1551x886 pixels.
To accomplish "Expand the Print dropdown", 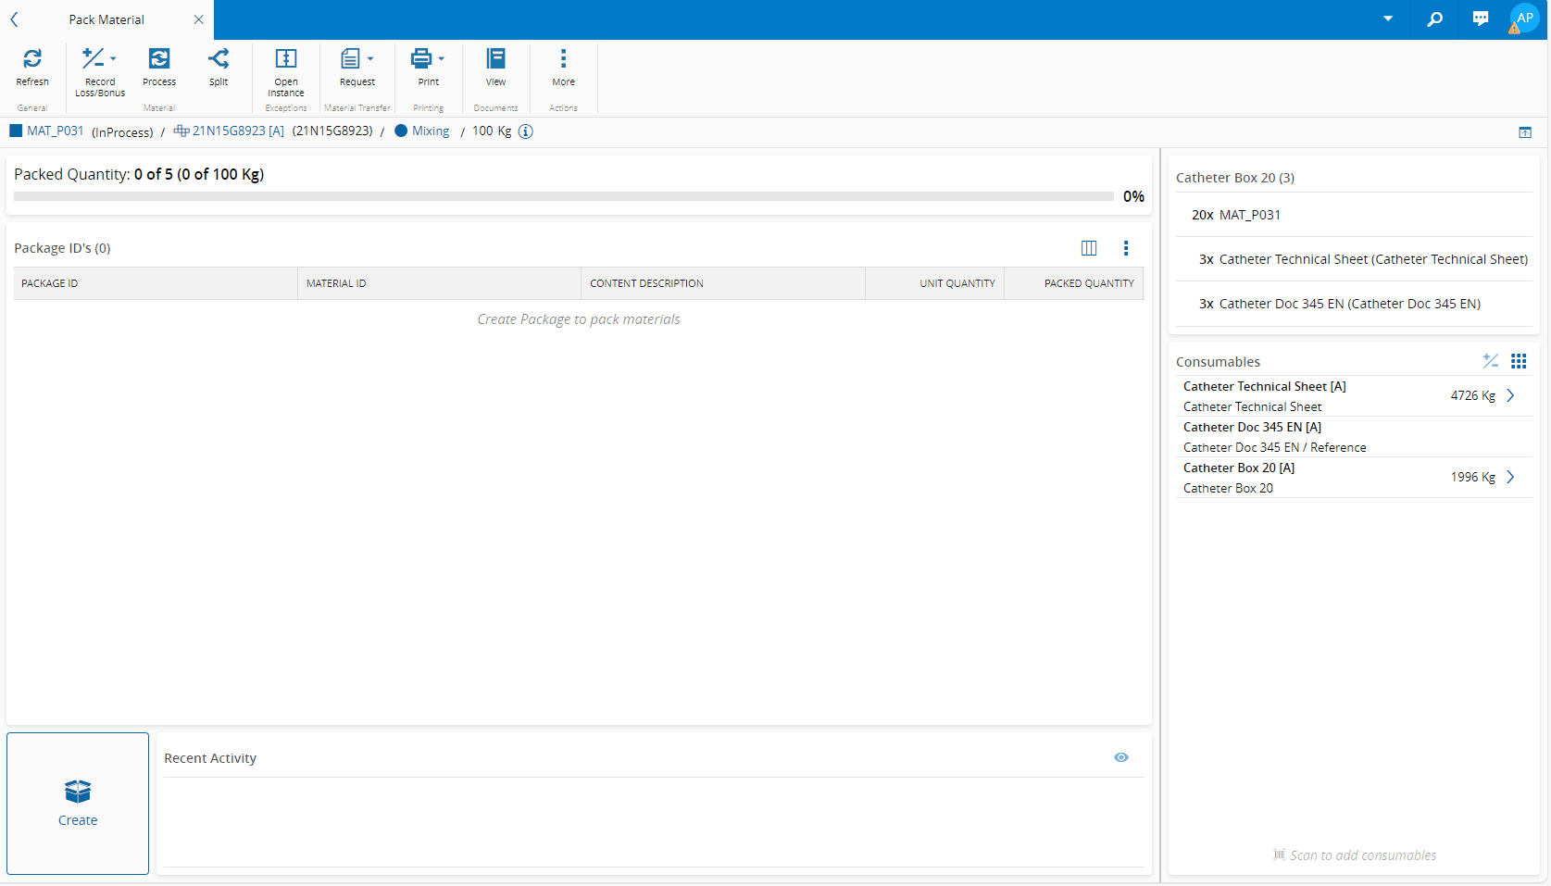I will (x=441, y=58).
